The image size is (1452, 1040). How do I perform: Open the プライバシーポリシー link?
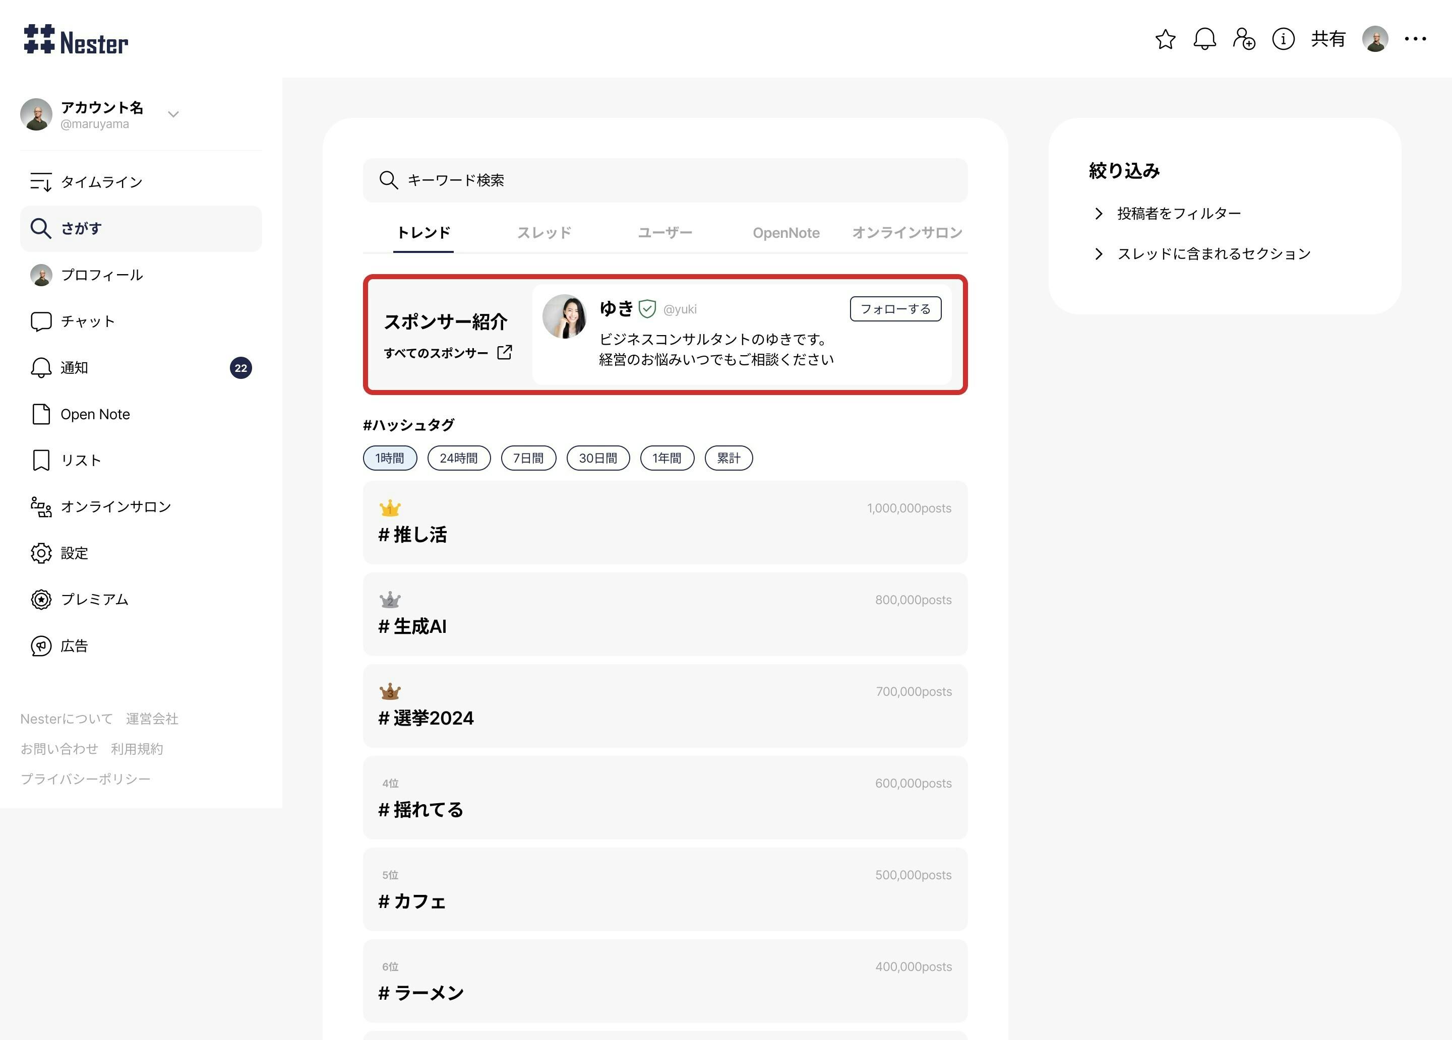(85, 779)
